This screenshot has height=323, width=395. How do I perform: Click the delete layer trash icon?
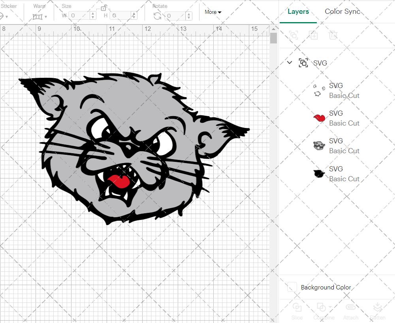point(333,35)
